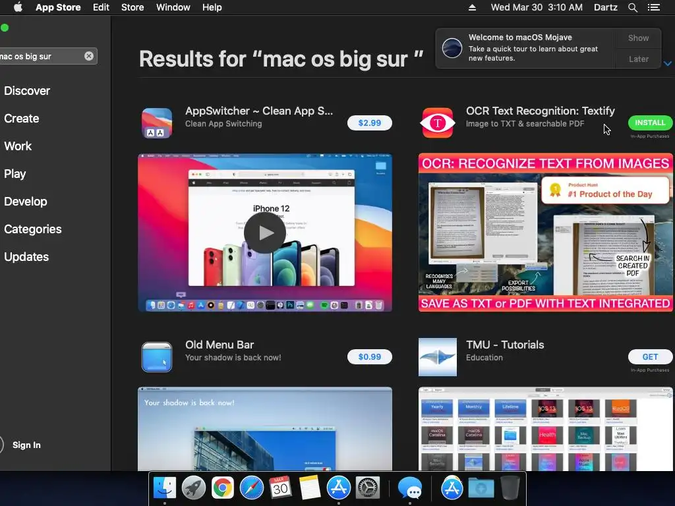Click the AppSwitcher ~ Clean App S... title

[258, 111]
